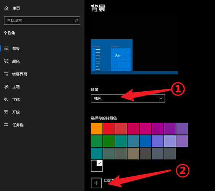Image resolution: width=215 pixels, height=191 pixels.
Task: Open the 主题 settings page
Action: [x=16, y=87]
